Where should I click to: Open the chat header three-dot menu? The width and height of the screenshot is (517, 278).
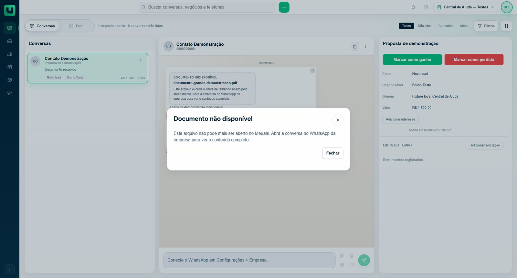point(365,46)
